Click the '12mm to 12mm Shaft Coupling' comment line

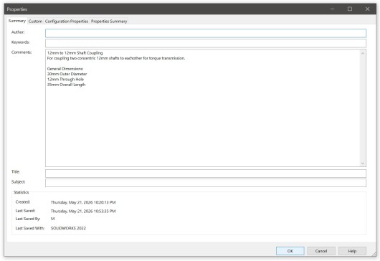pyautogui.click(x=75, y=53)
